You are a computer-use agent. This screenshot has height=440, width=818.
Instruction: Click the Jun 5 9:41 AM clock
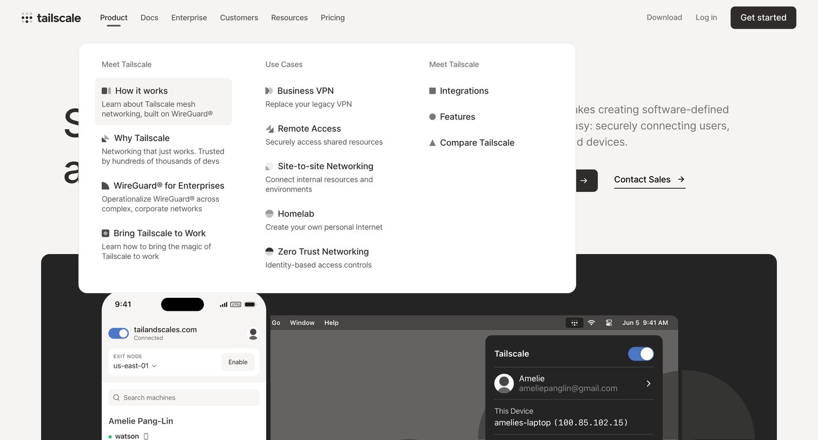click(x=645, y=323)
